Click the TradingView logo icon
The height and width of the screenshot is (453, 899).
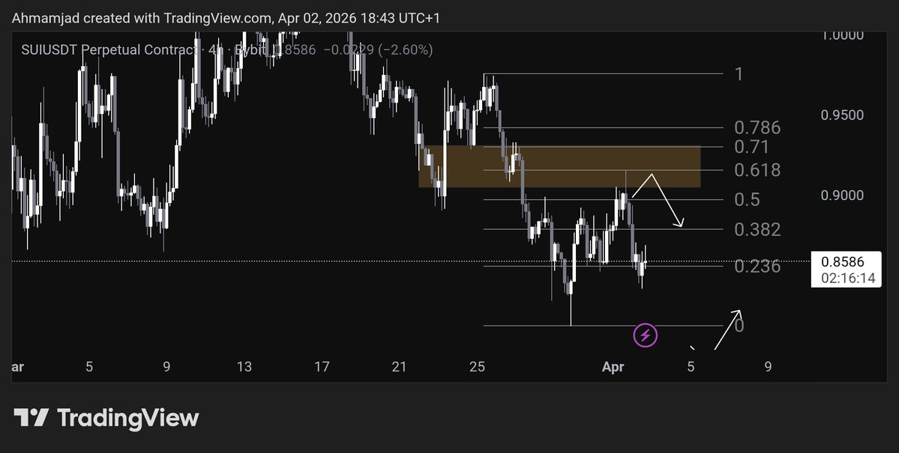(31, 417)
